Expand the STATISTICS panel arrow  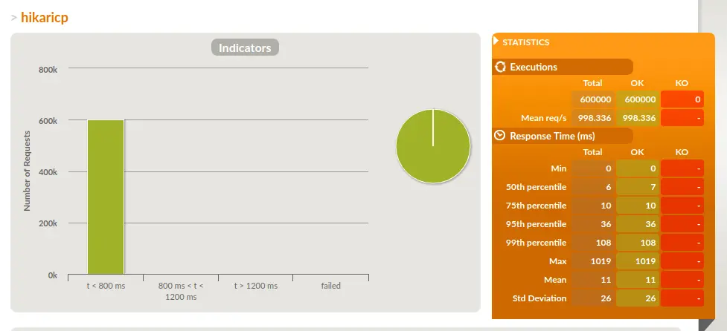pyautogui.click(x=496, y=41)
